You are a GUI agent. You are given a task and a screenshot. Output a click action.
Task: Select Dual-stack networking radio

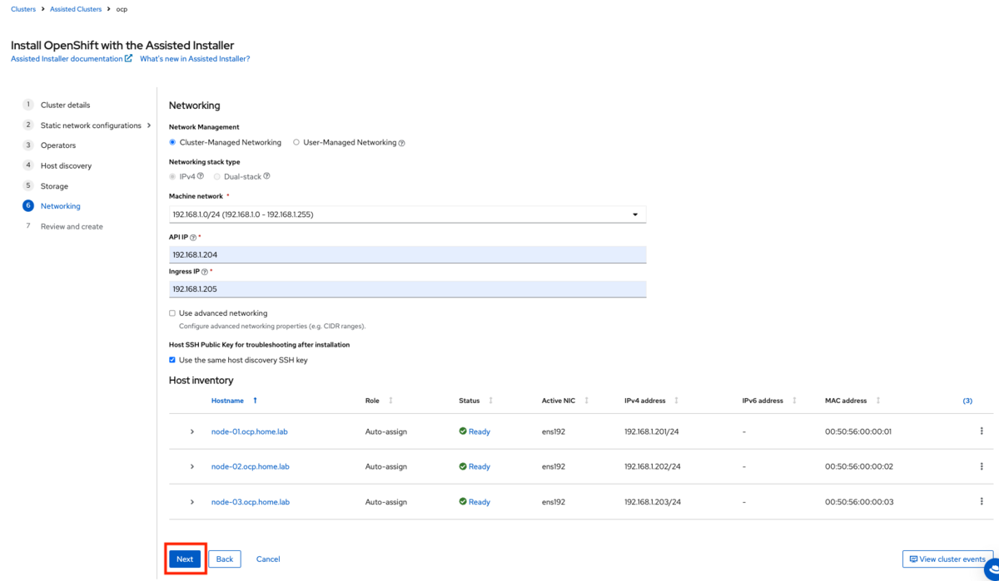point(217,176)
